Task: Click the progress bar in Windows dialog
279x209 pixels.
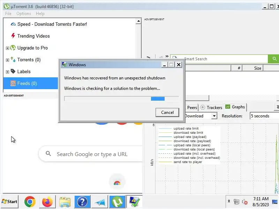Action: pyautogui.click(x=121, y=99)
